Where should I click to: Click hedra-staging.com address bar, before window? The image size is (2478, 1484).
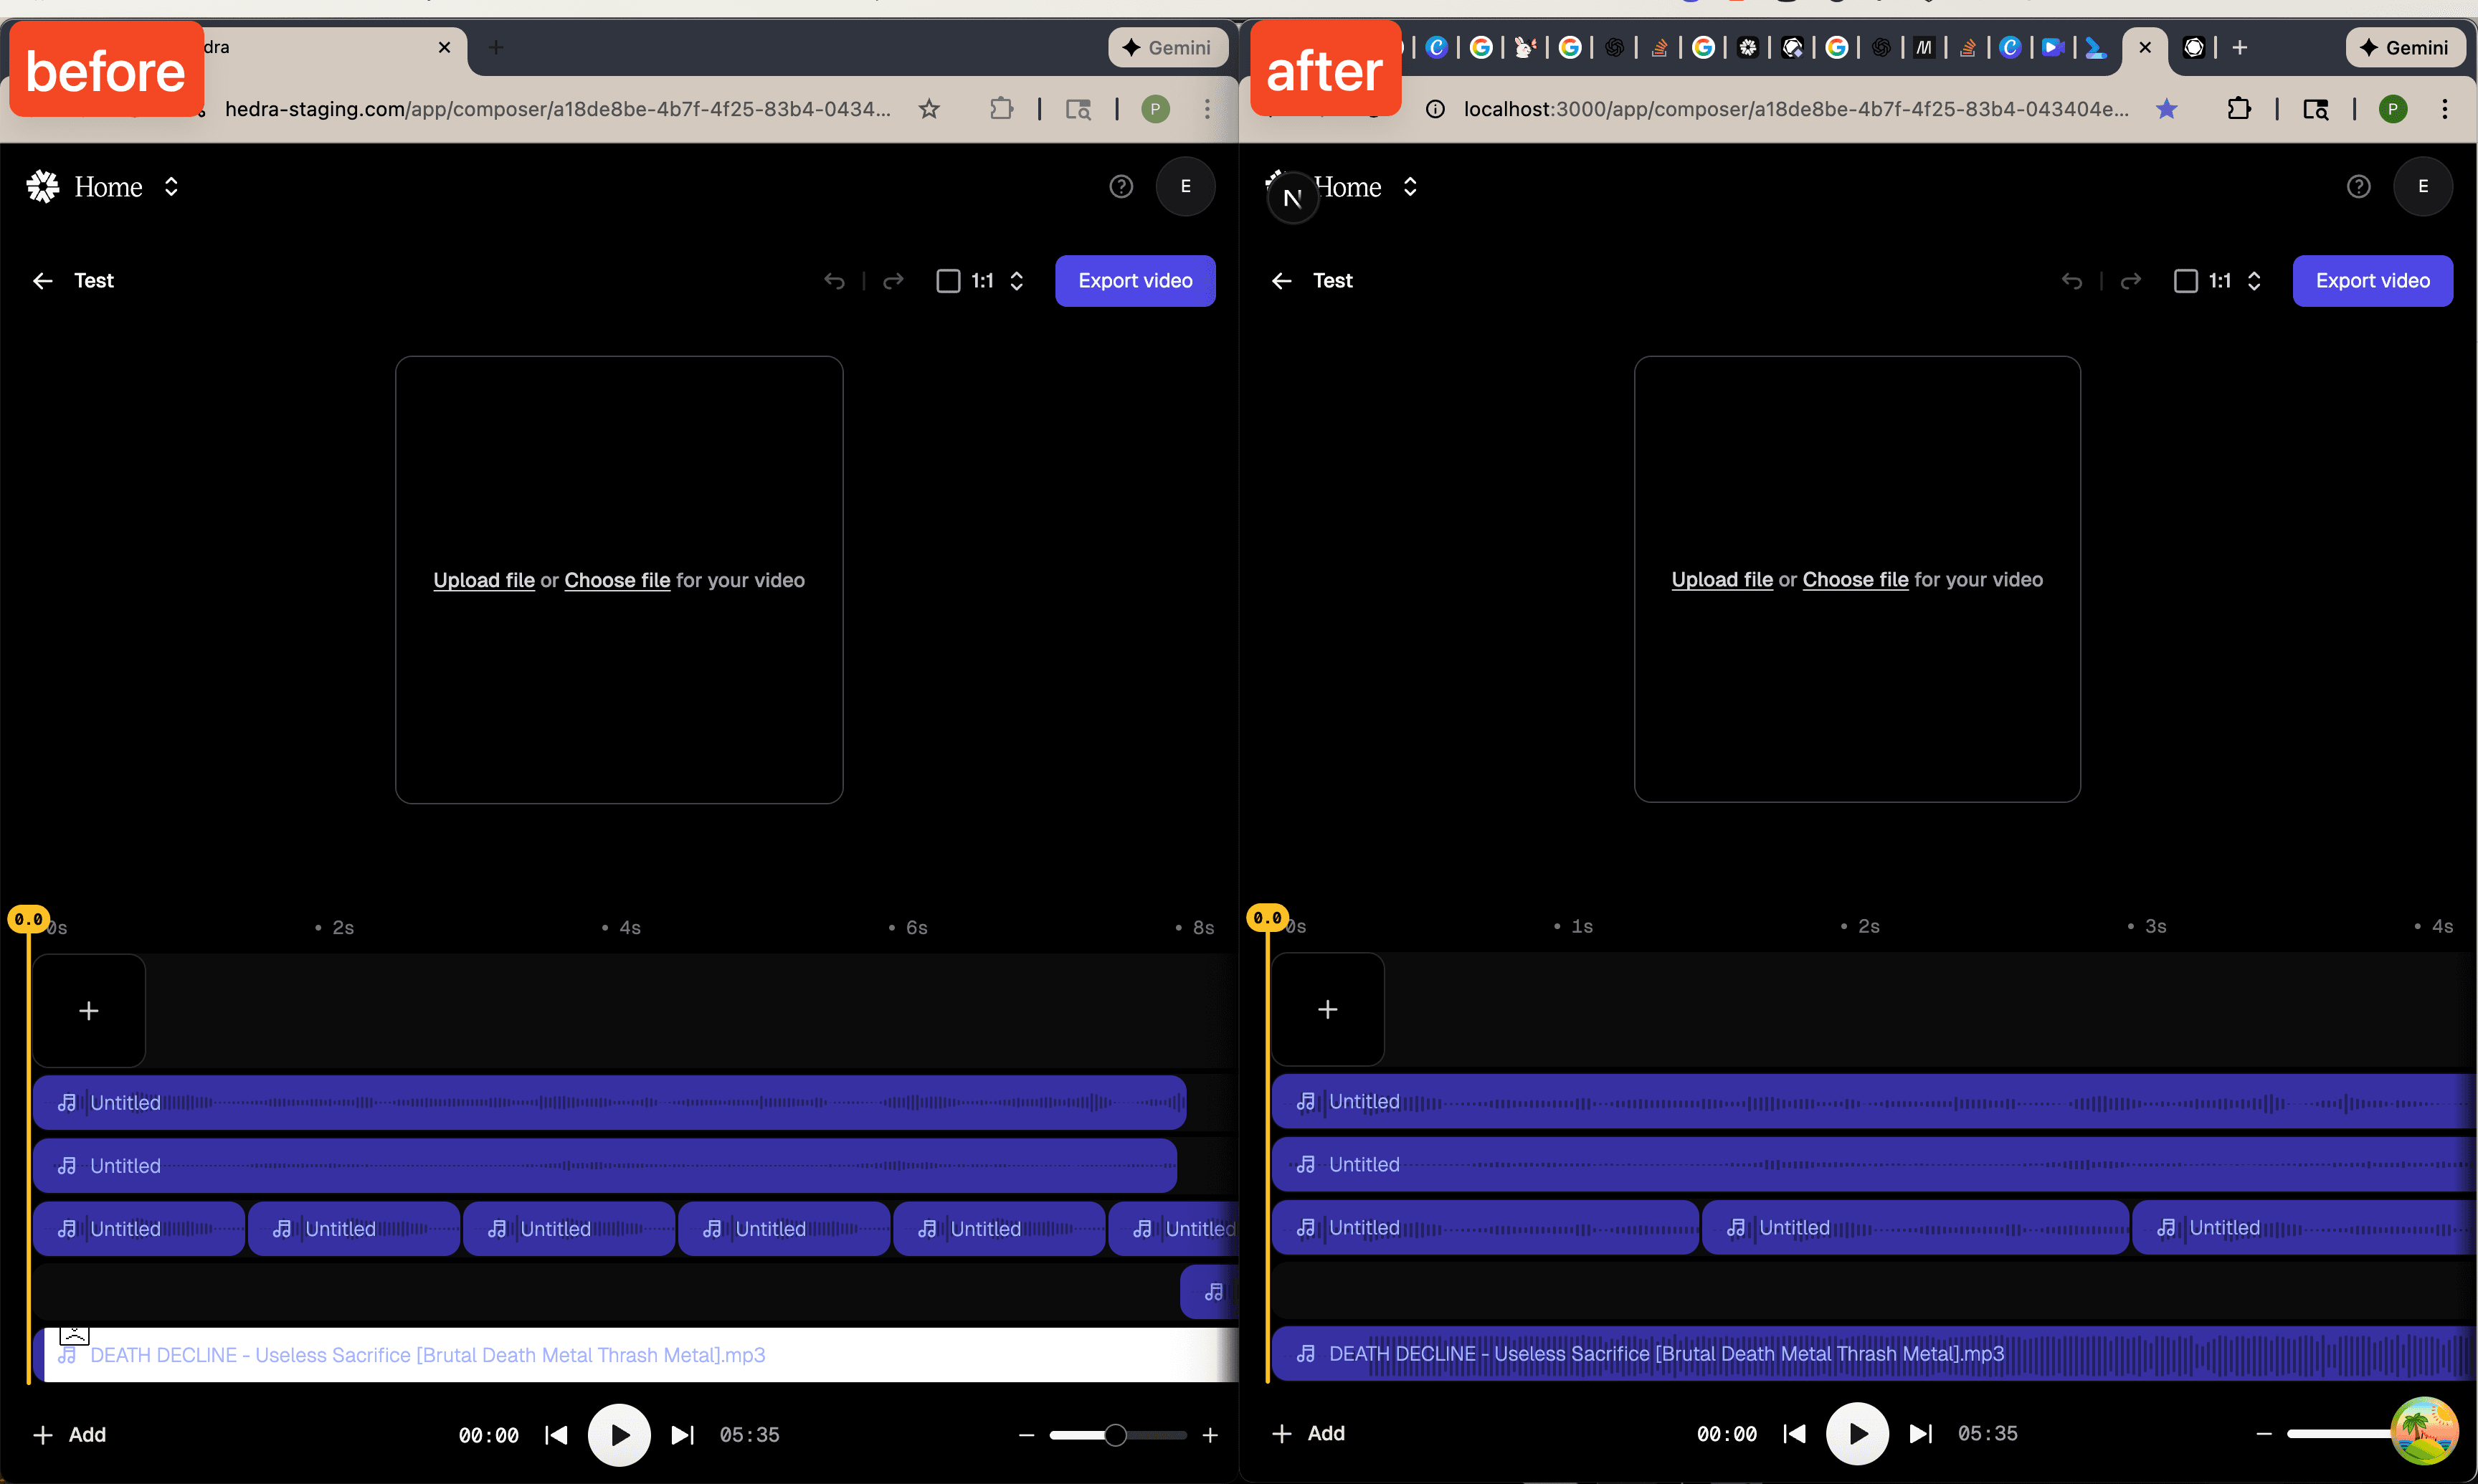click(558, 109)
